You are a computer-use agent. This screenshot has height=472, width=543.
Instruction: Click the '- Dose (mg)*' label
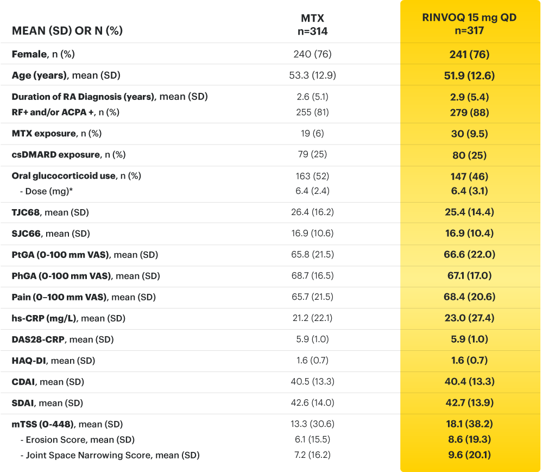[x=46, y=191]
